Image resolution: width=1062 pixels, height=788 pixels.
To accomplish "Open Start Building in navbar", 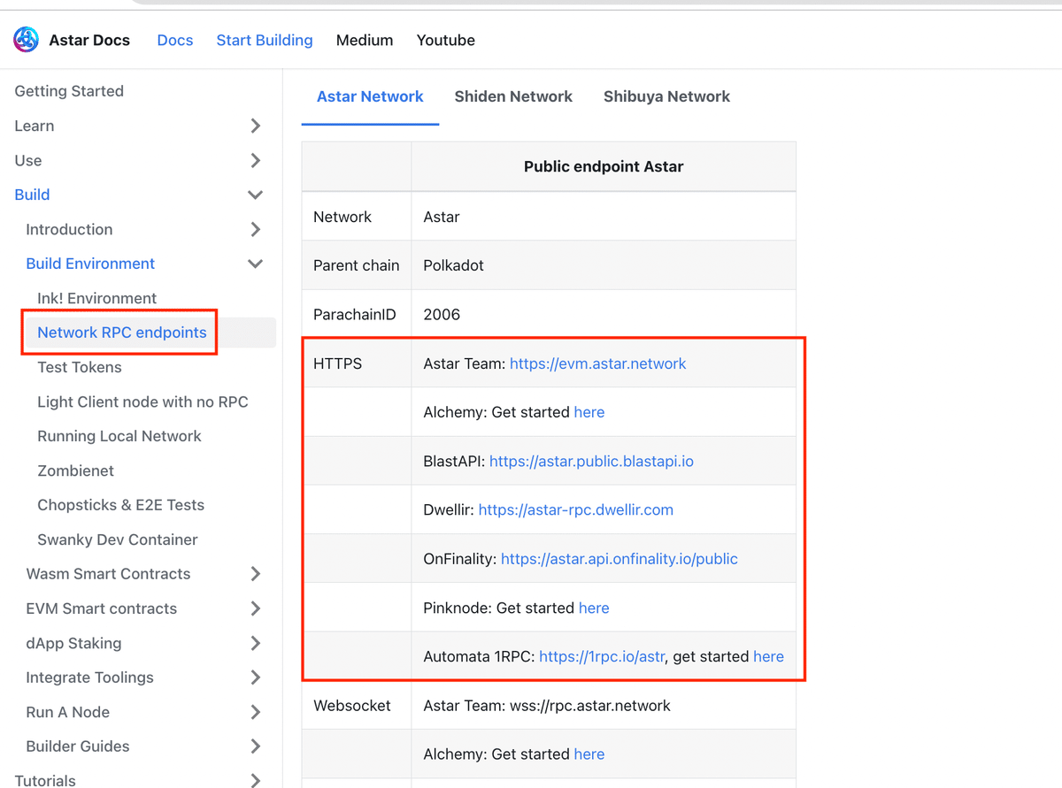I will (x=265, y=40).
